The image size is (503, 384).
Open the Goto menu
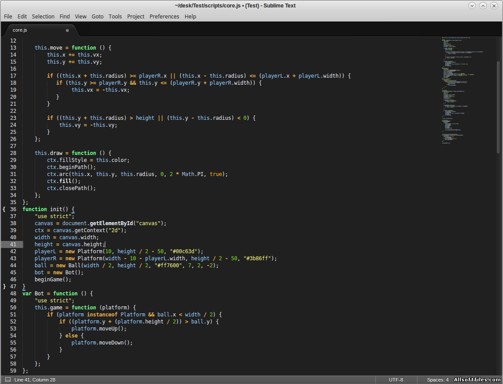pos(97,16)
